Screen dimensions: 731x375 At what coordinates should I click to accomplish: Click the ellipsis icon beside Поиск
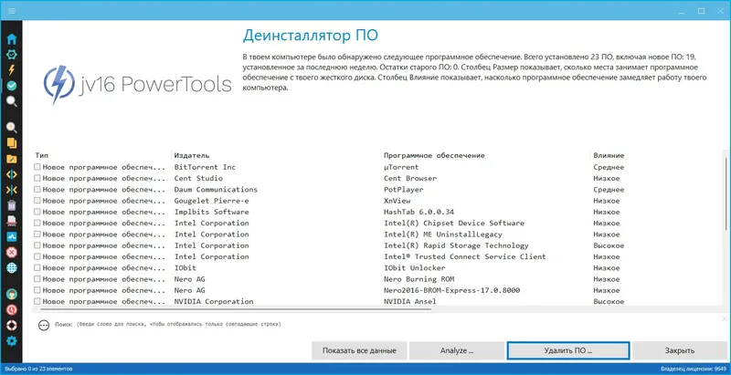tap(44, 325)
